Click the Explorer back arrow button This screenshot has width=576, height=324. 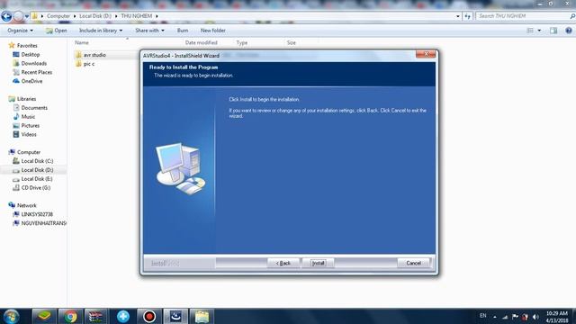(x=6, y=16)
